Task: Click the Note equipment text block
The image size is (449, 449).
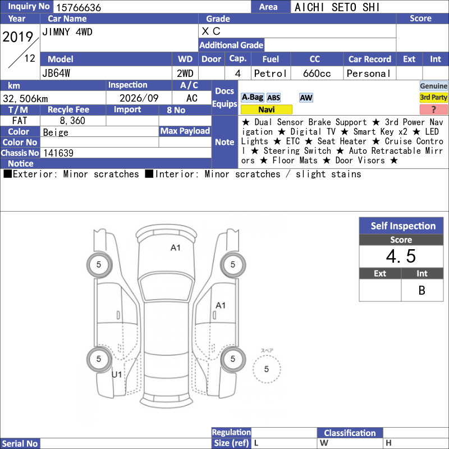Action: [343, 141]
